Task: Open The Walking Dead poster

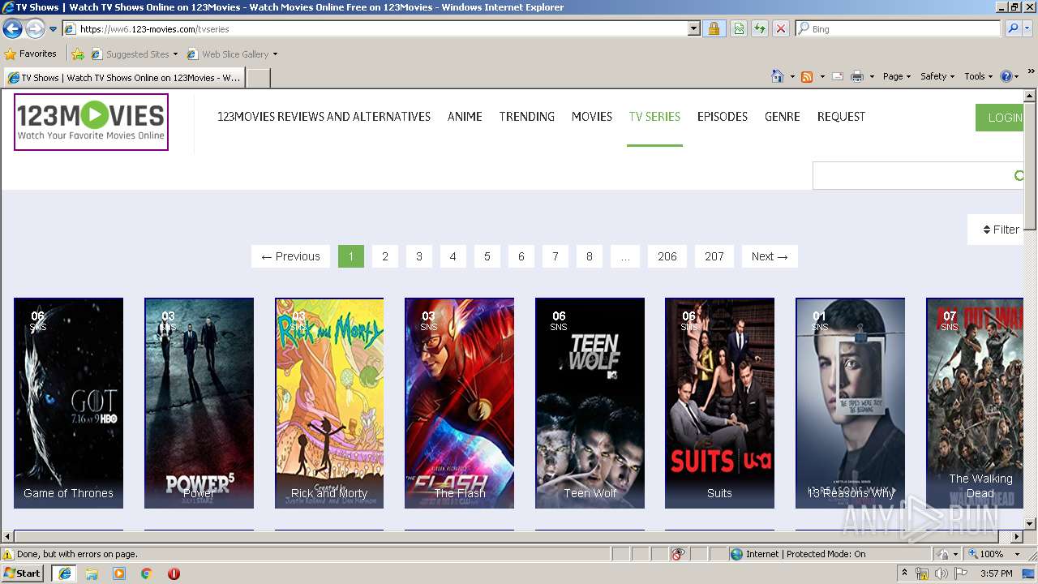Action: tap(976, 403)
